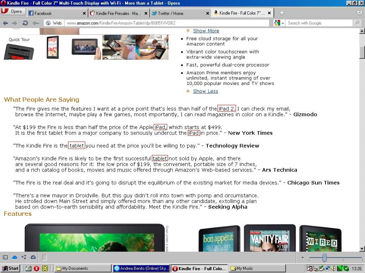Open the network connection tray icon

328,268
